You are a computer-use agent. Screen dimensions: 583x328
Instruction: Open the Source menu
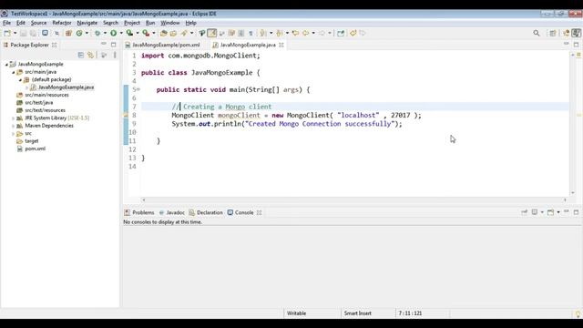coord(38,23)
